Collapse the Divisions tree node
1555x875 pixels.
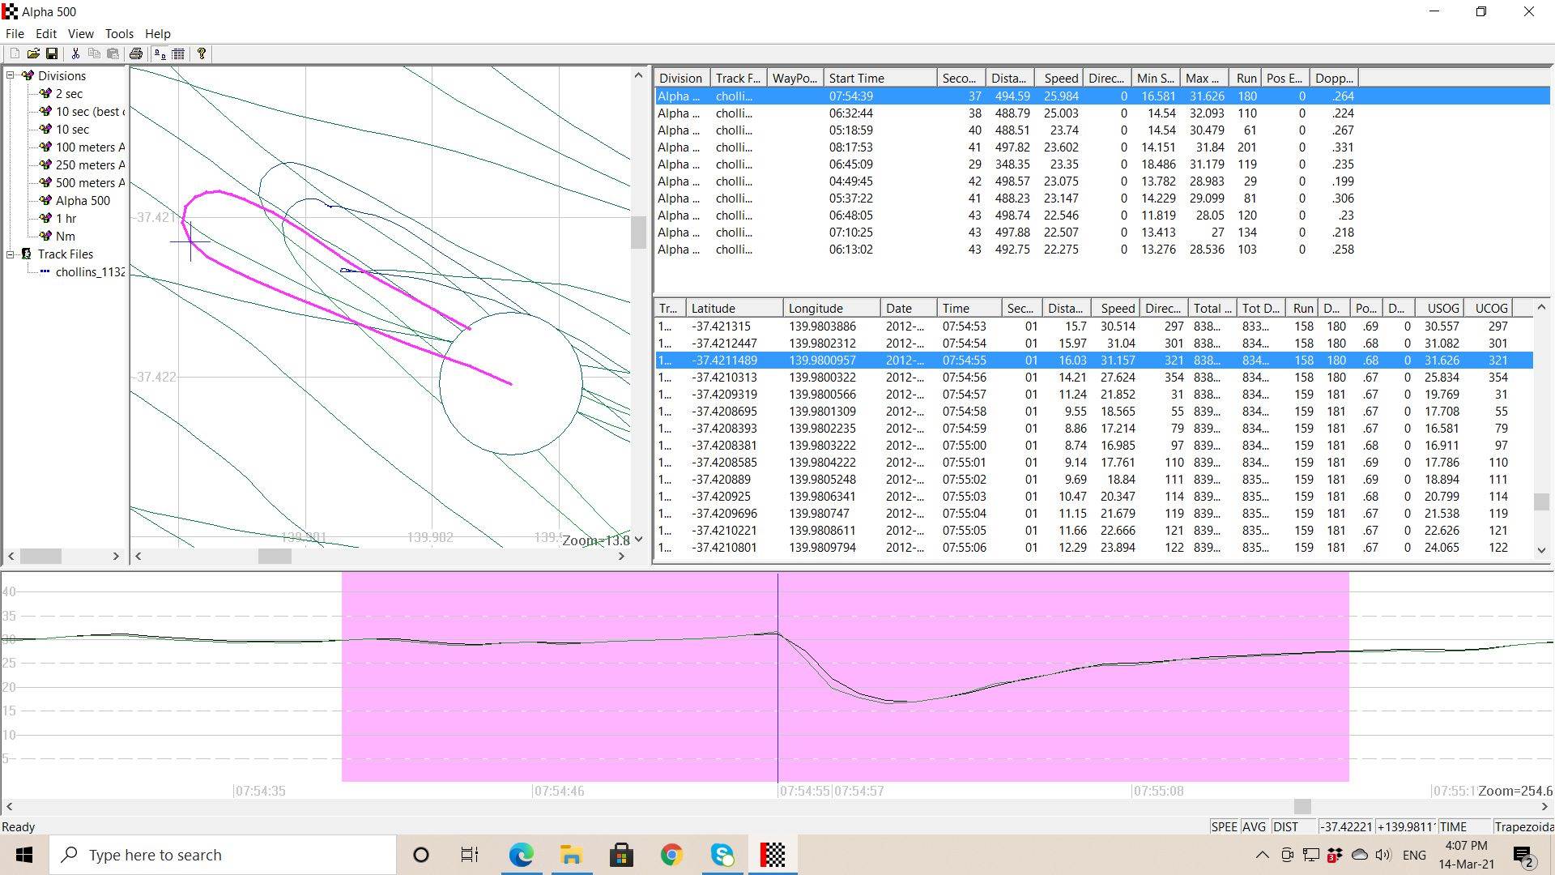click(9, 75)
